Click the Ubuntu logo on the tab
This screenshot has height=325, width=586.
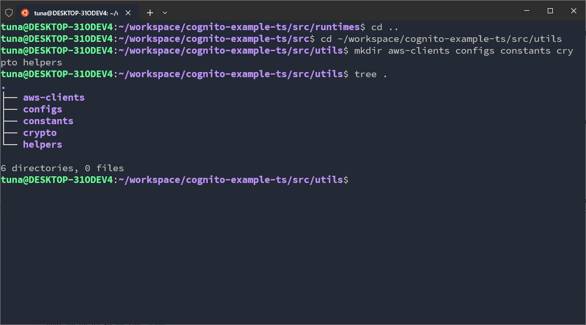[25, 12]
